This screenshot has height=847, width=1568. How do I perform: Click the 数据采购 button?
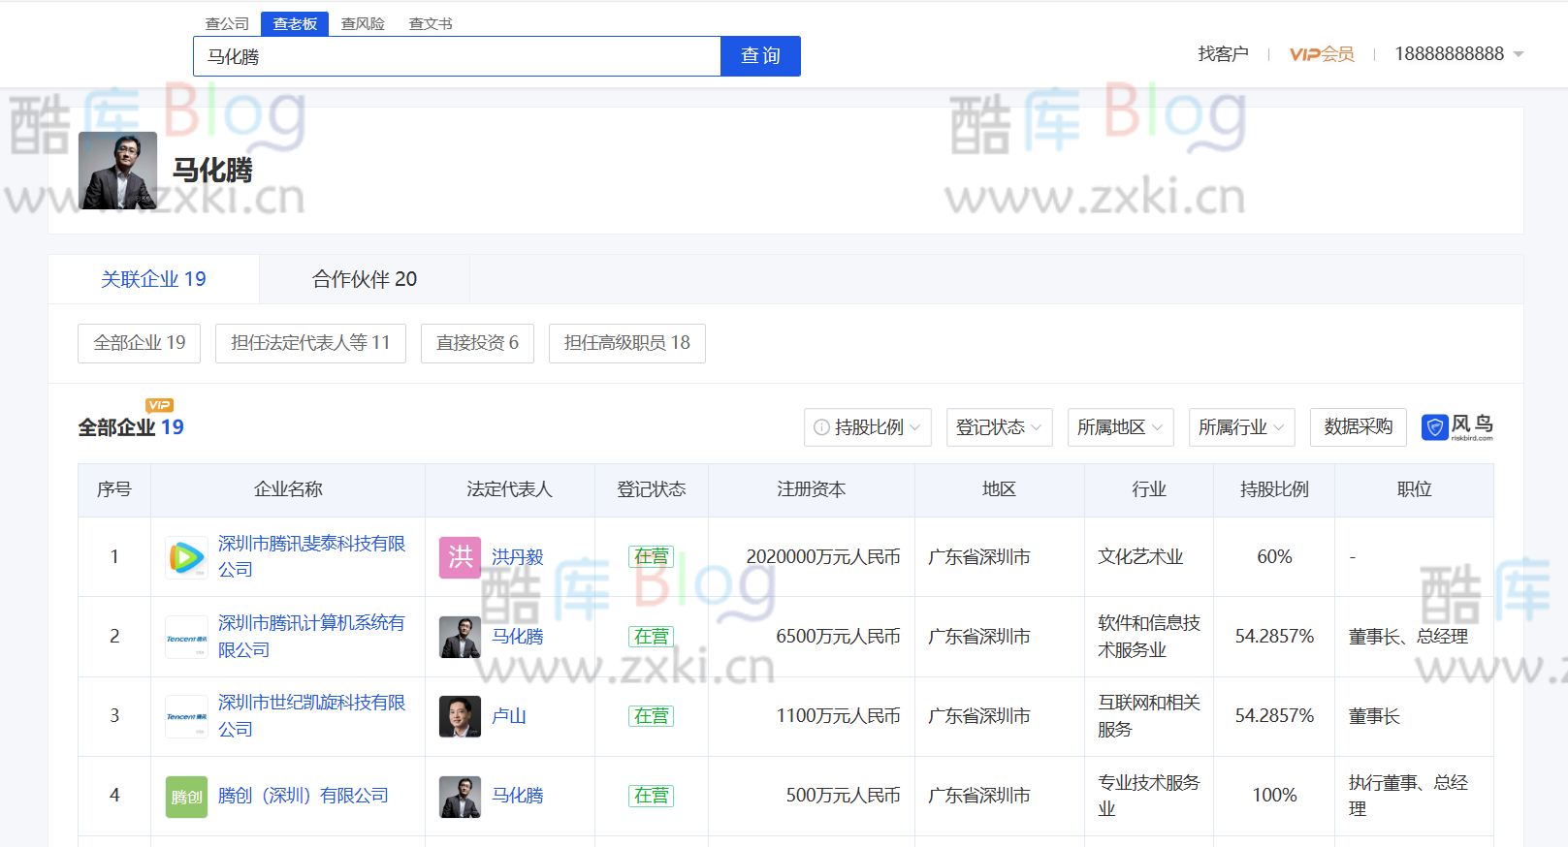[1358, 427]
